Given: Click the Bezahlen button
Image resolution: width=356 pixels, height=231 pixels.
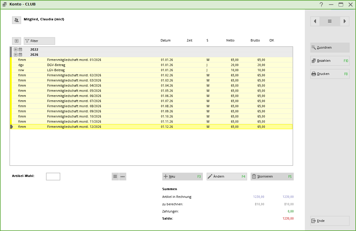Looking at the screenshot, I should pos(330,61).
